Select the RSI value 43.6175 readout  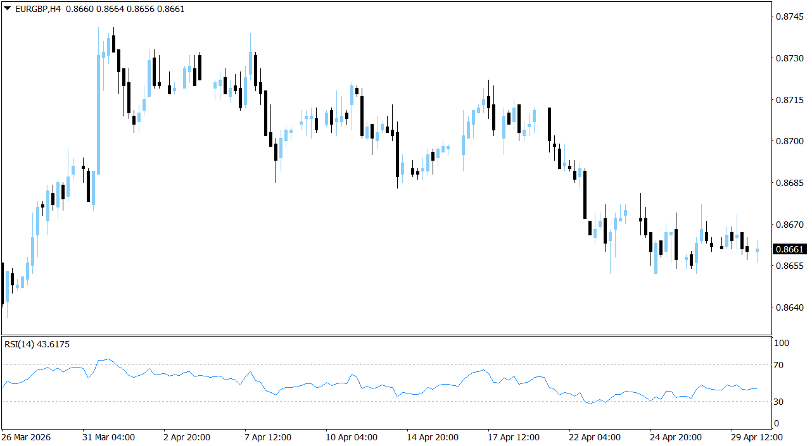point(53,344)
